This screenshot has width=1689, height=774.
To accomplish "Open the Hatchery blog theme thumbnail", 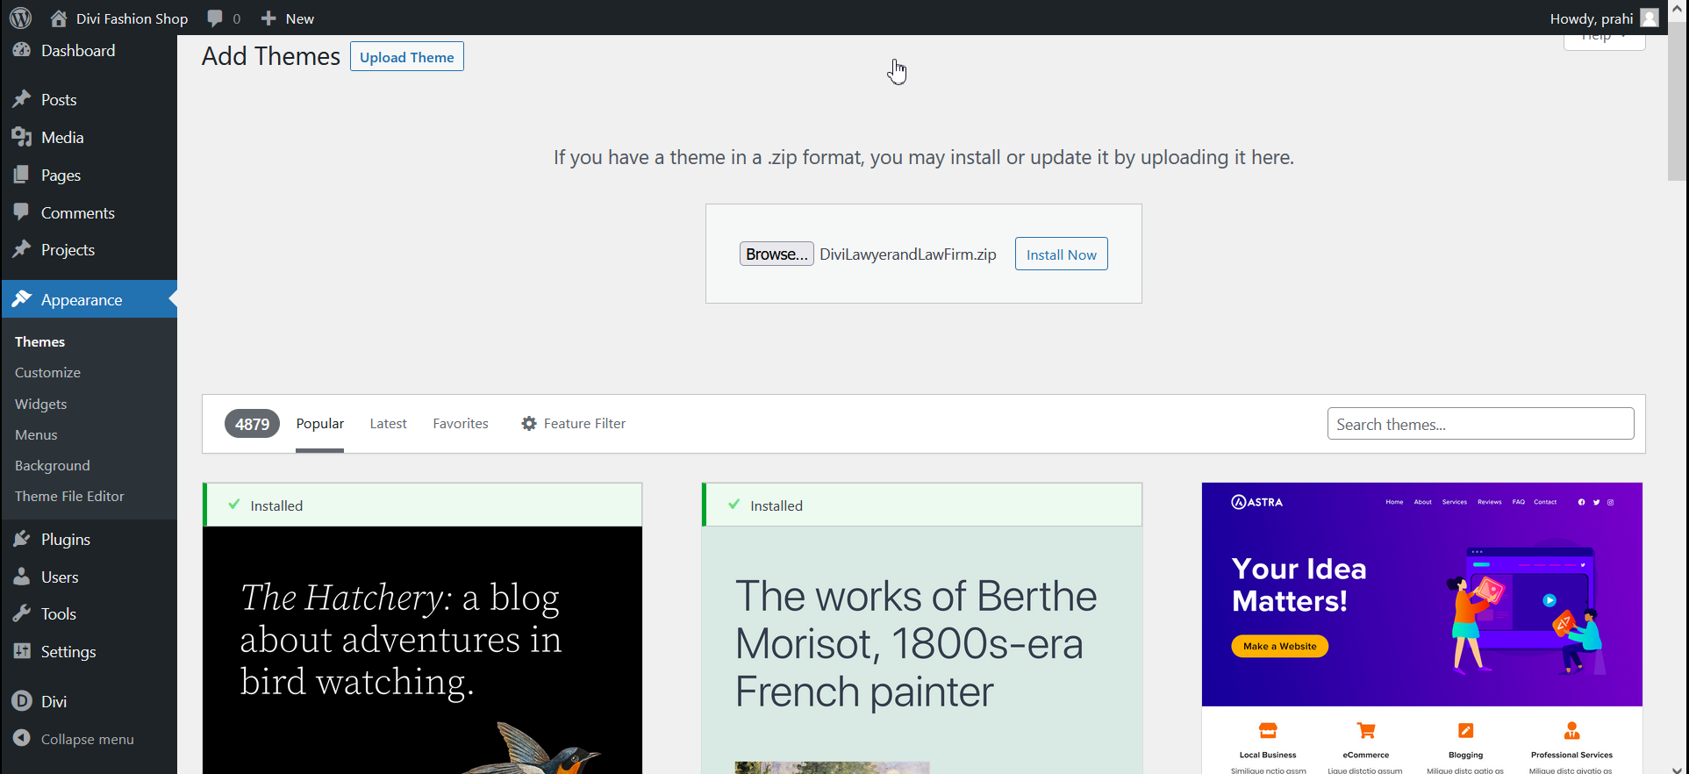I will click(x=422, y=650).
